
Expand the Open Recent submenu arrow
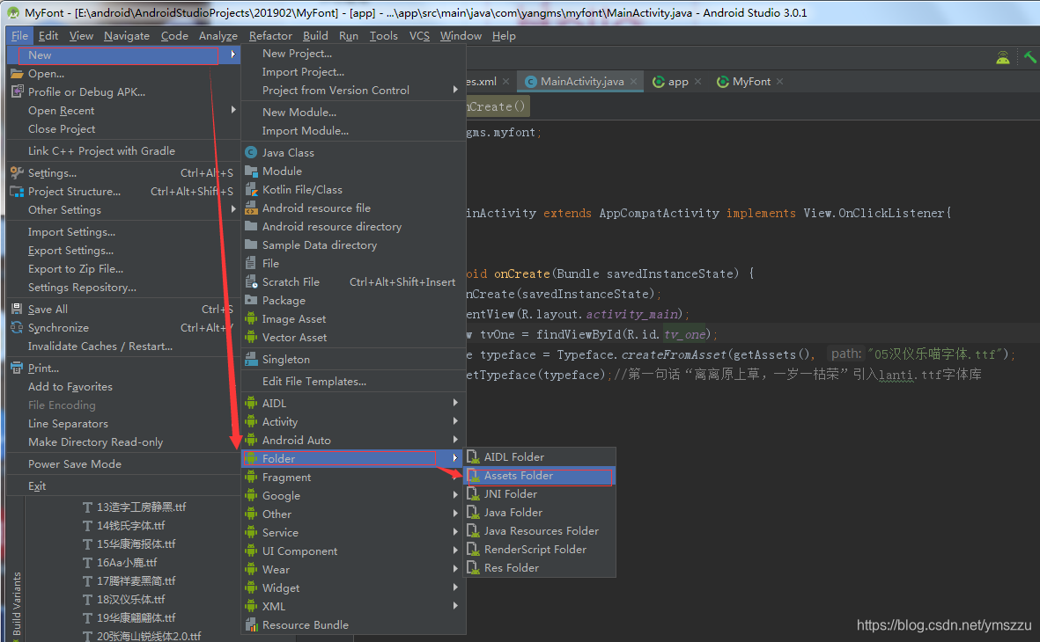[x=233, y=110]
